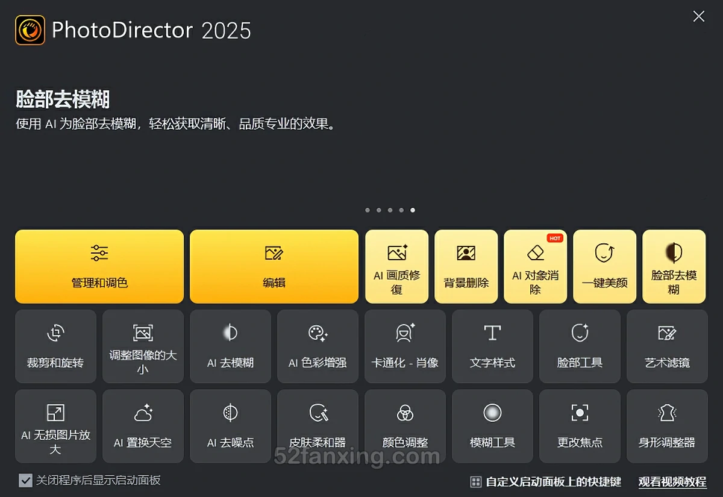This screenshot has width=723, height=497.
Task: Open 更改焦点 tool
Action: (x=580, y=426)
